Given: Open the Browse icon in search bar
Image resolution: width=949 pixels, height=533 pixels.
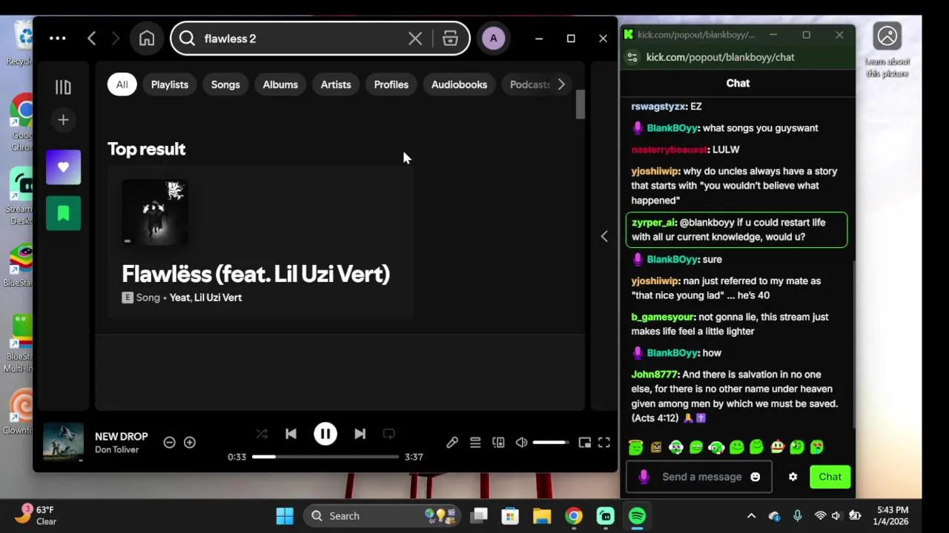Looking at the screenshot, I should pyautogui.click(x=450, y=38).
